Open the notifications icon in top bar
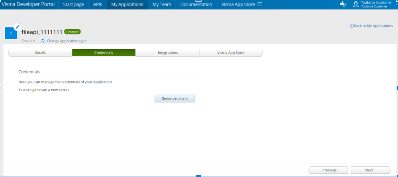Image resolution: width=398 pixels, height=177 pixels. point(343,4)
